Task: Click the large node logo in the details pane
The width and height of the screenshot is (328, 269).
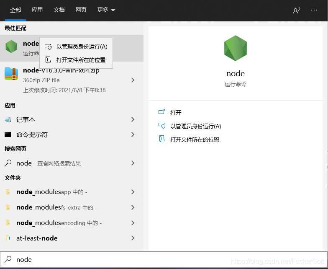Action: click(x=235, y=48)
